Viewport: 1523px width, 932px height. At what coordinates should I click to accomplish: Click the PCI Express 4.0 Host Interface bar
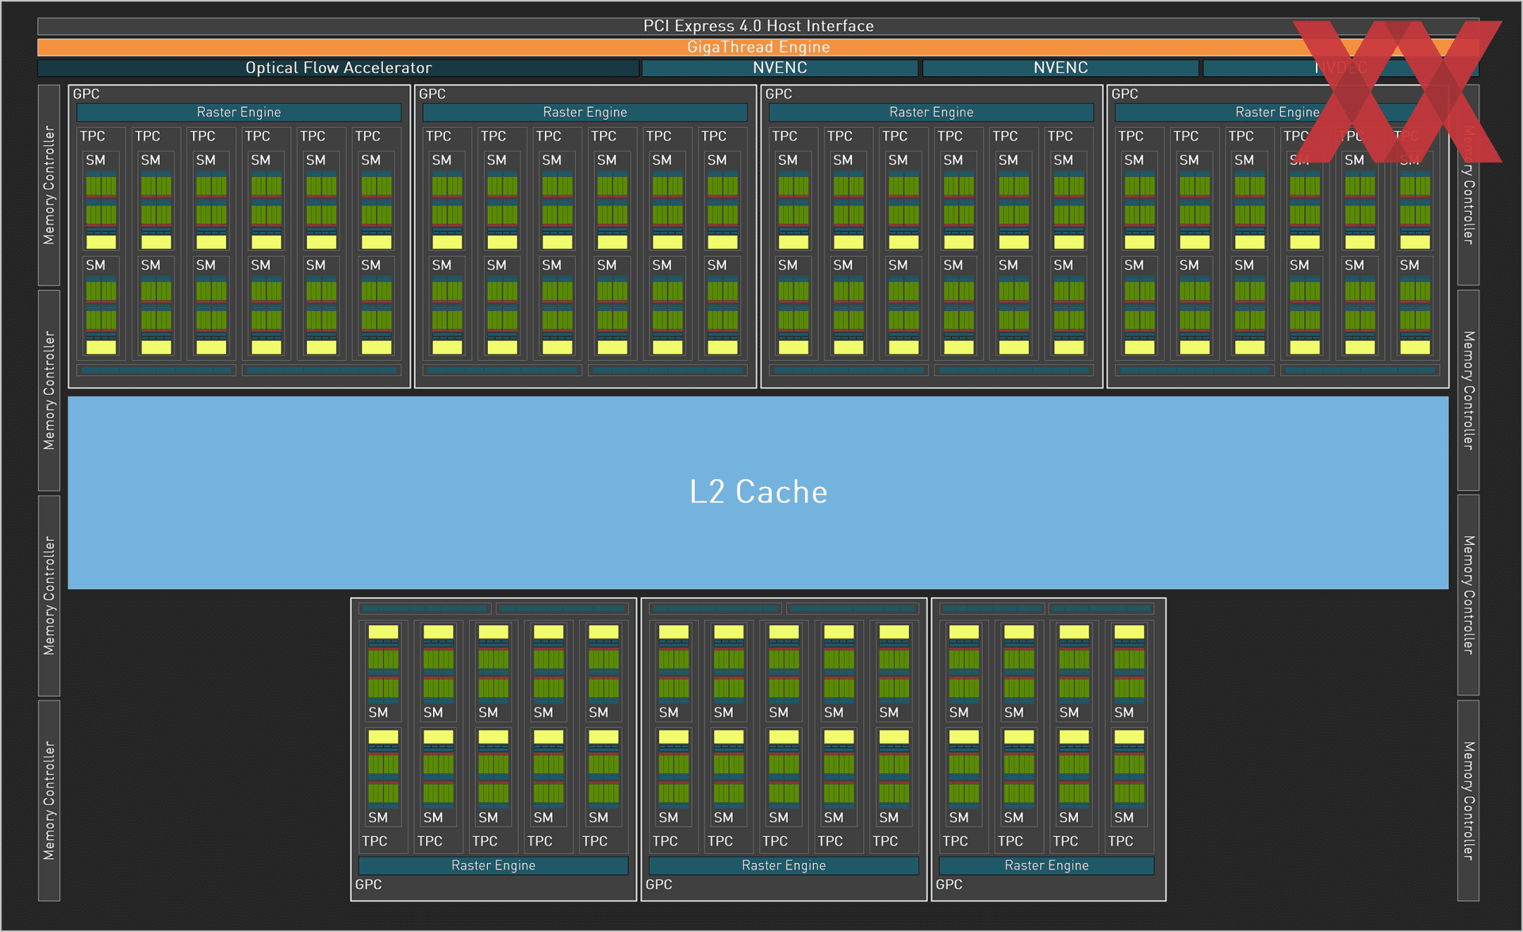point(758,26)
